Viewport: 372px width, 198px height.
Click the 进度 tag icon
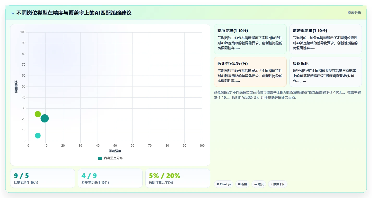256,184
